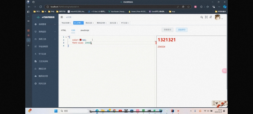Open the Vue Router bookmark
This screenshot has height=114, width=253.
click(117, 12)
